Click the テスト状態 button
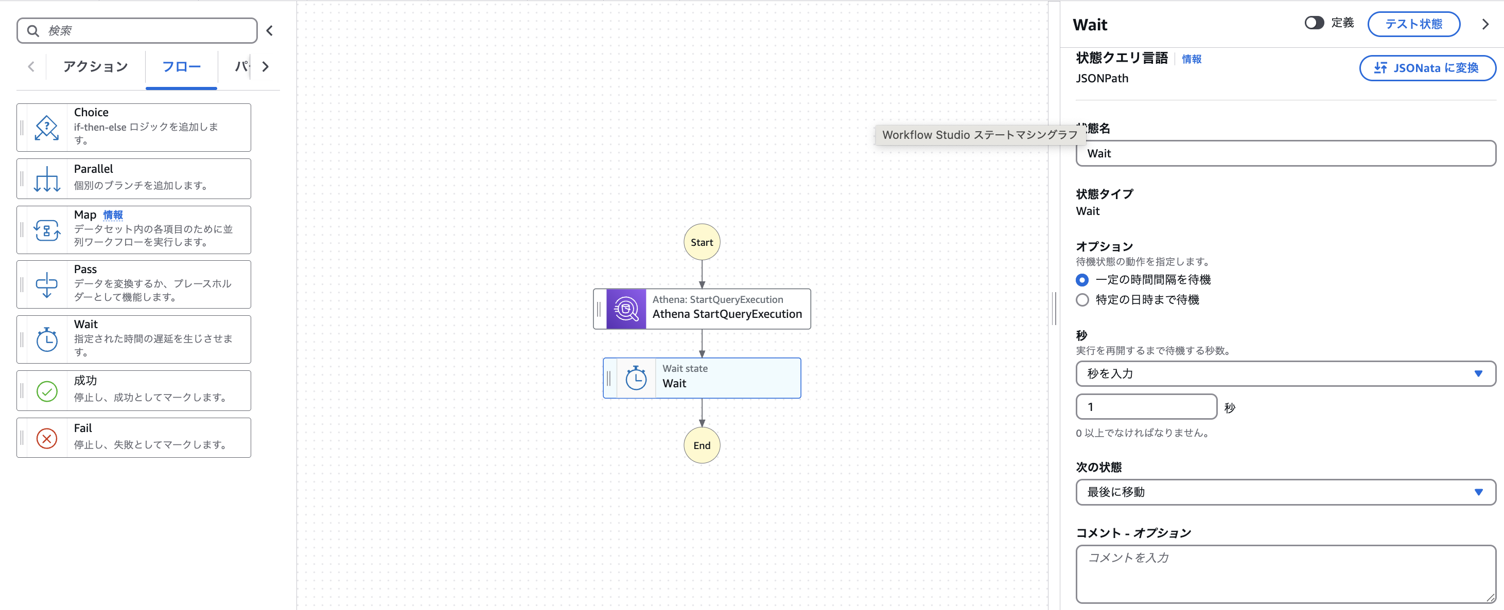This screenshot has width=1504, height=610. click(1413, 24)
